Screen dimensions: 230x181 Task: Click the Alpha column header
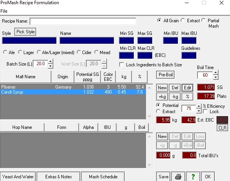(88, 127)
